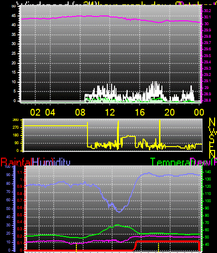Click the 08 hour label on time axis

pos(80,112)
